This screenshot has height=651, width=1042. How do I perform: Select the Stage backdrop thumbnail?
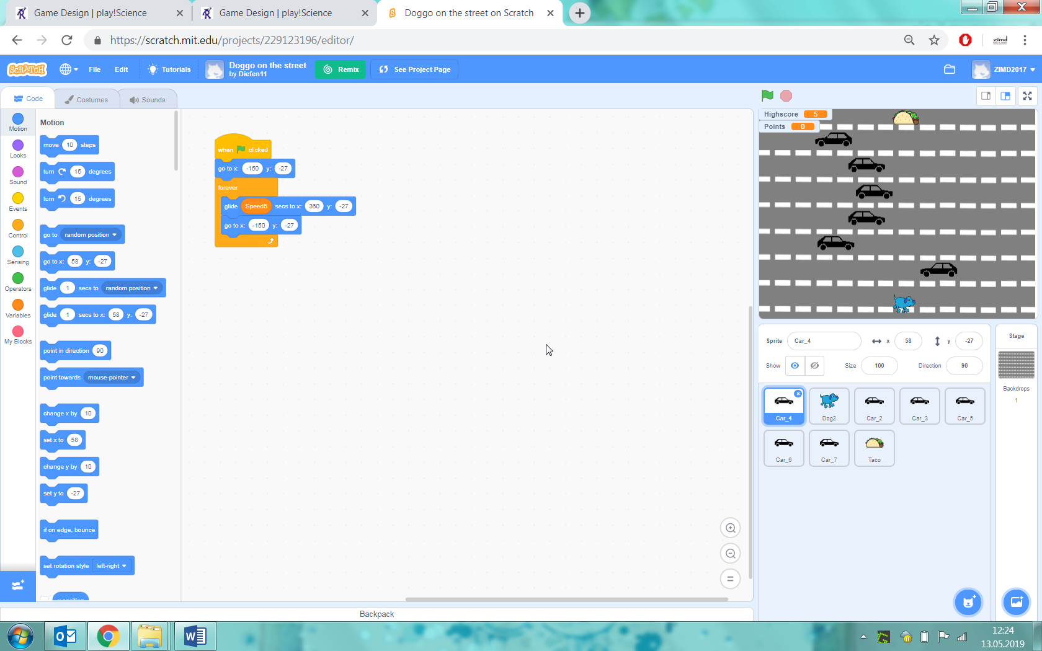click(1016, 365)
